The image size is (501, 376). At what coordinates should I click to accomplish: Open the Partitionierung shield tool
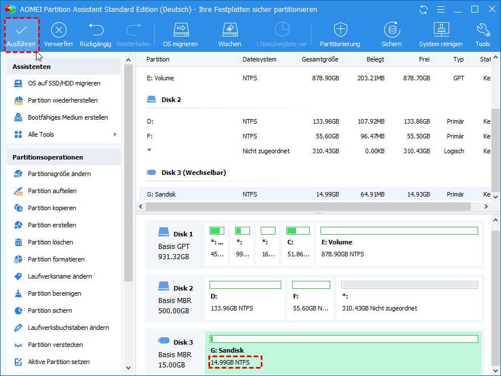point(340,31)
